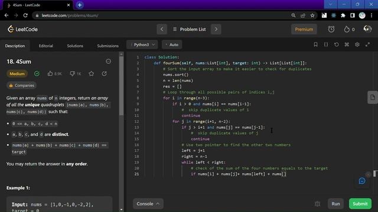Share the 4Sum problem icon
Screen dimensions: 378x212
coord(104,74)
